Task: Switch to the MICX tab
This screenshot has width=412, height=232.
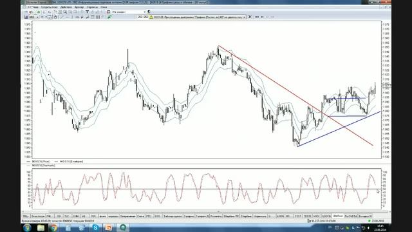Action: [316, 217]
